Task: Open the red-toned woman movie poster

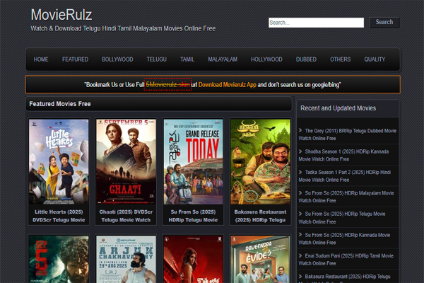Action: (193, 259)
